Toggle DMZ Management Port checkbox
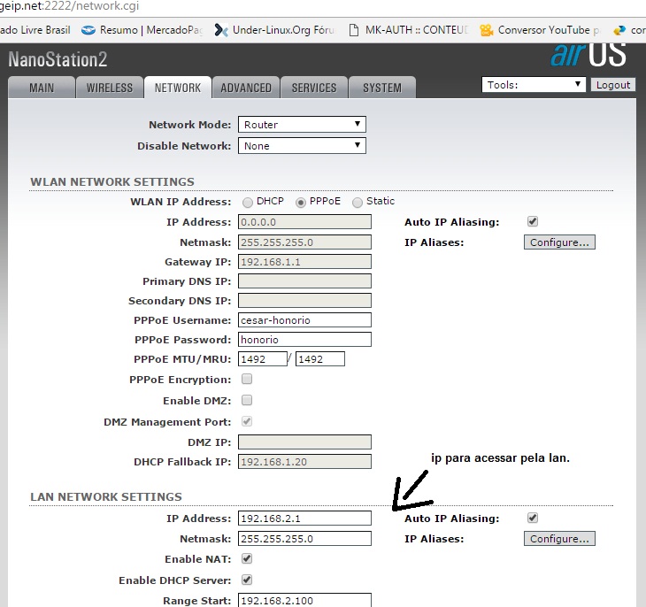 [x=247, y=421]
